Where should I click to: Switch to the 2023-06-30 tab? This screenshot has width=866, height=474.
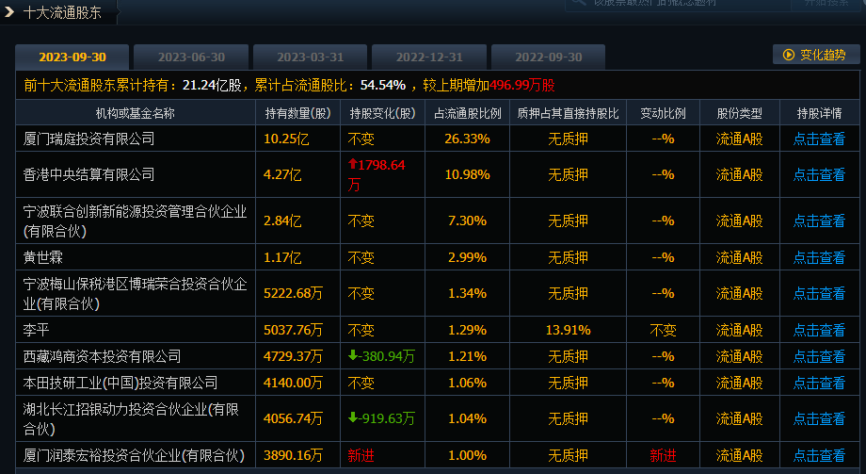click(x=191, y=57)
